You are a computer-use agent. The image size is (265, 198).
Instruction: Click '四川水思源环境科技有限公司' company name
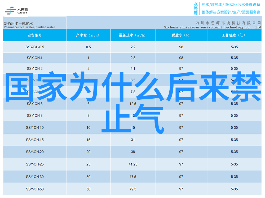tap(228, 23)
